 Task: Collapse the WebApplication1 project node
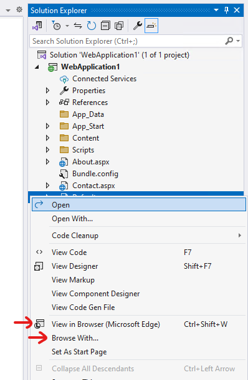37,67
